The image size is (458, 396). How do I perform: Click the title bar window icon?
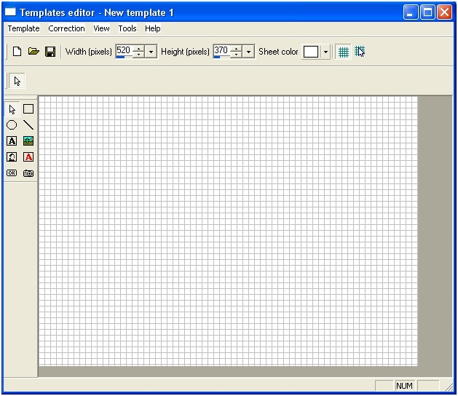[x=10, y=12]
